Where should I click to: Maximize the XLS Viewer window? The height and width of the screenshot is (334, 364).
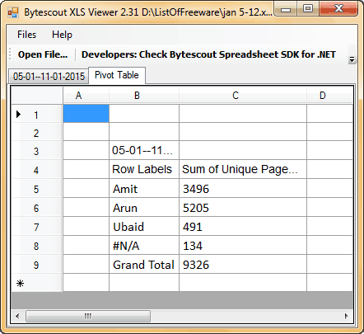pyautogui.click(x=308, y=9)
